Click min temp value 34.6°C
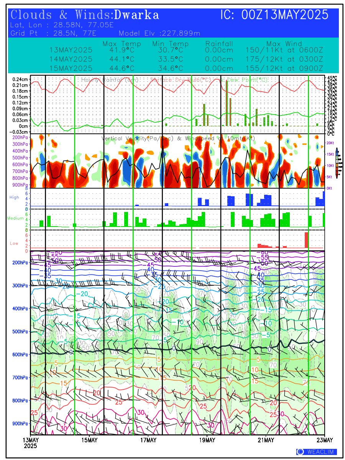Image resolution: width=345 pixels, height=460 pixels. point(170,69)
